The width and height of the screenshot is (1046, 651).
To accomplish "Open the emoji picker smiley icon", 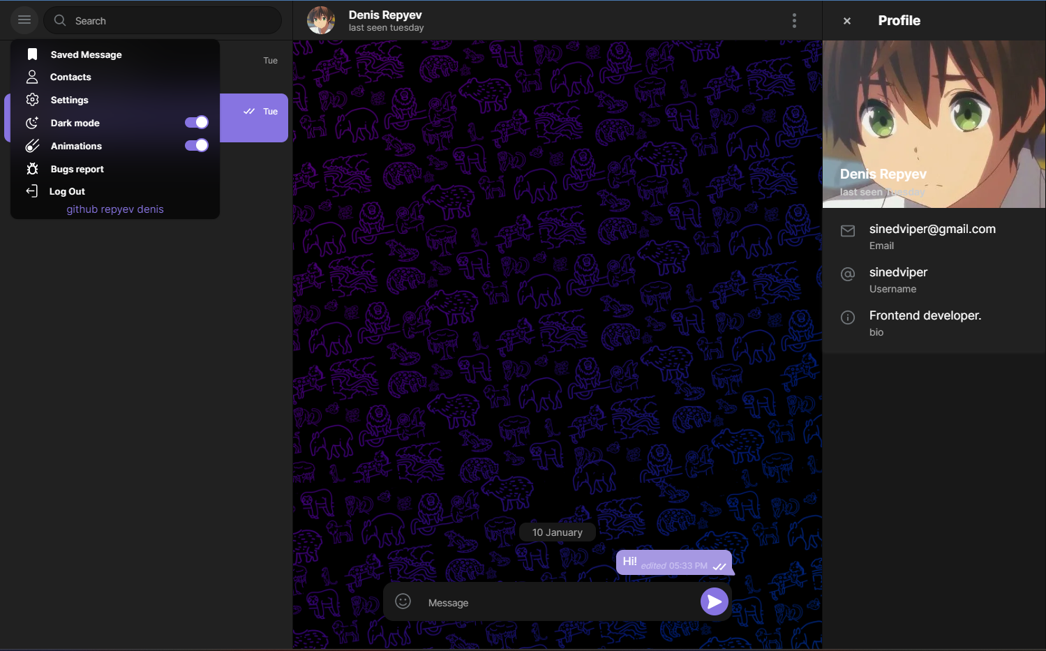I will pos(403,601).
